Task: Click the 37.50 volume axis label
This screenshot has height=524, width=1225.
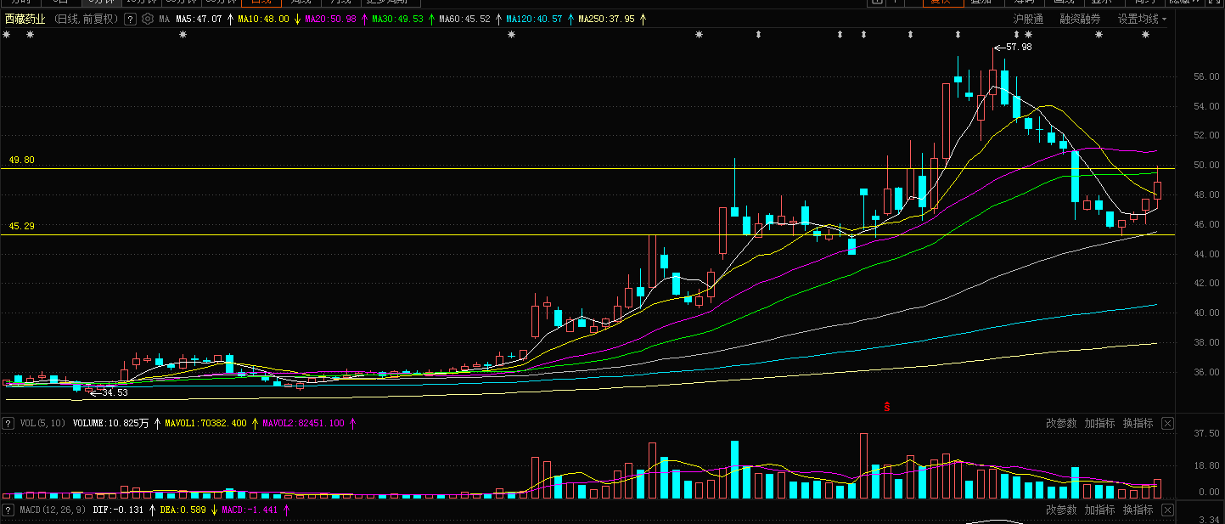Action: pyautogui.click(x=1205, y=433)
